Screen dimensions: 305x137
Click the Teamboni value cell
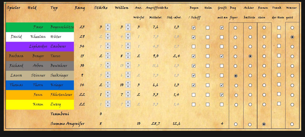[101, 114]
